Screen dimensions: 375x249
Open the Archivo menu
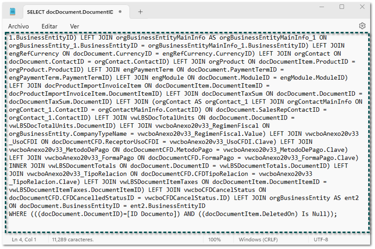click(x=18, y=26)
